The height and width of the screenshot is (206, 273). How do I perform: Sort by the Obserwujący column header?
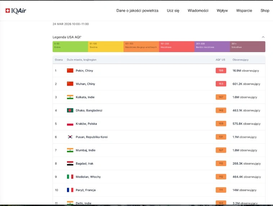coord(241,60)
